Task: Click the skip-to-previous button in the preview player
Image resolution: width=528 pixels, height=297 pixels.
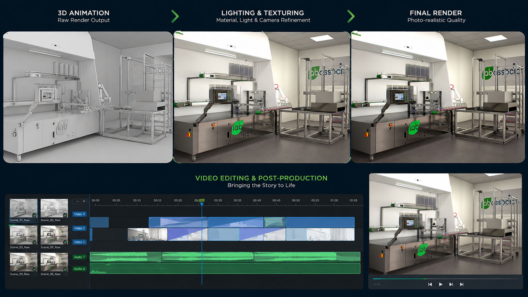Action: pyautogui.click(x=430, y=284)
